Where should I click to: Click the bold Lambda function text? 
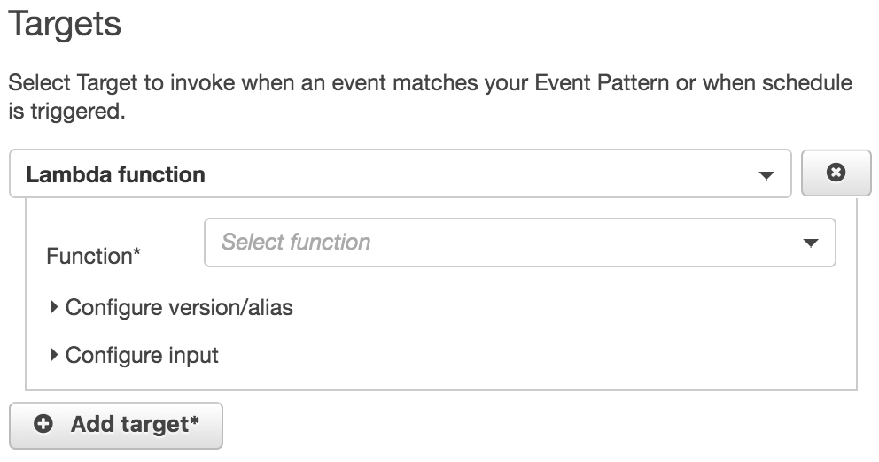pos(116,174)
